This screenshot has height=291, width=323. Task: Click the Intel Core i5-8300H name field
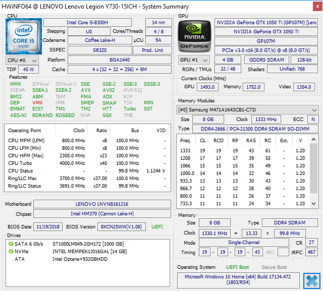click(x=87, y=22)
